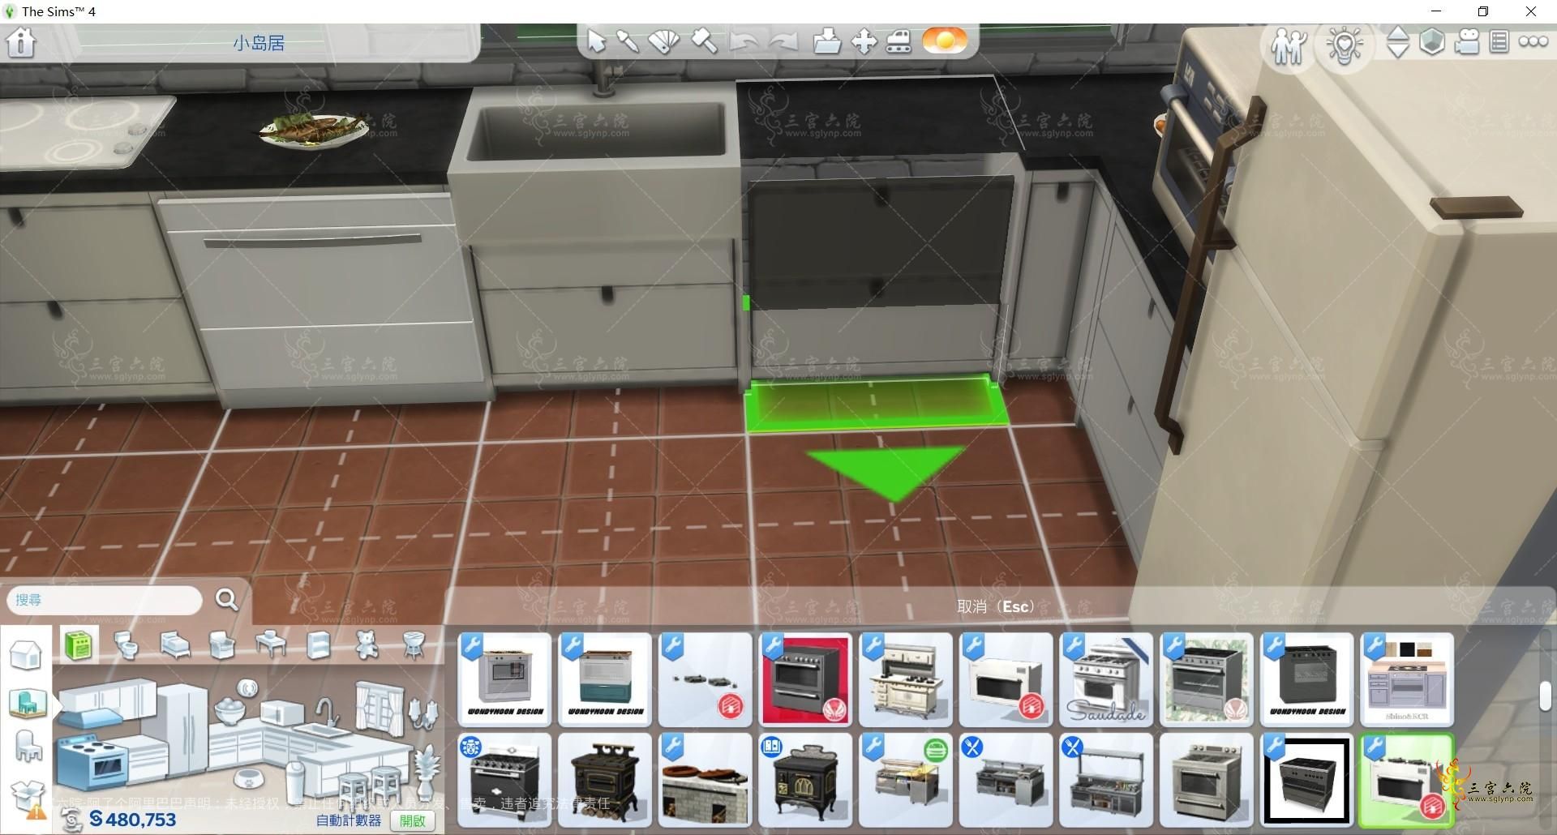Toggle the 開啟 auto counters button
The width and height of the screenshot is (1557, 835).
point(413,820)
